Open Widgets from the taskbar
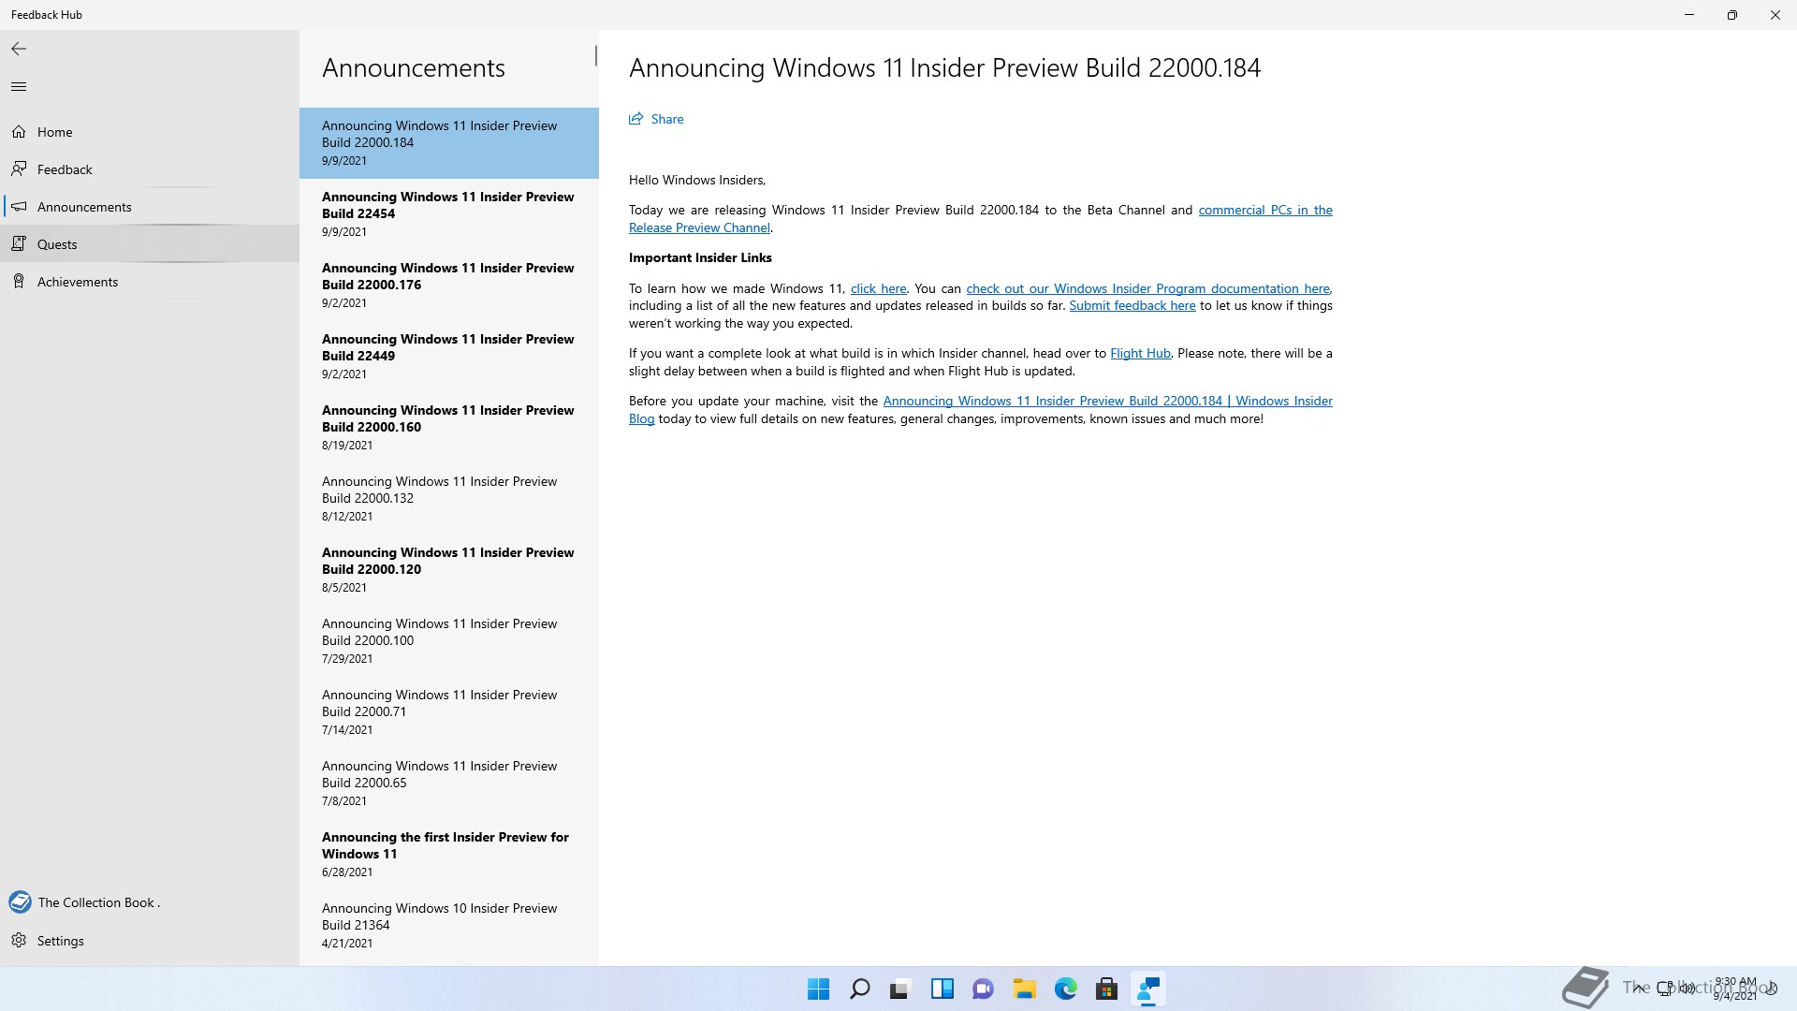1797x1011 pixels. click(942, 989)
